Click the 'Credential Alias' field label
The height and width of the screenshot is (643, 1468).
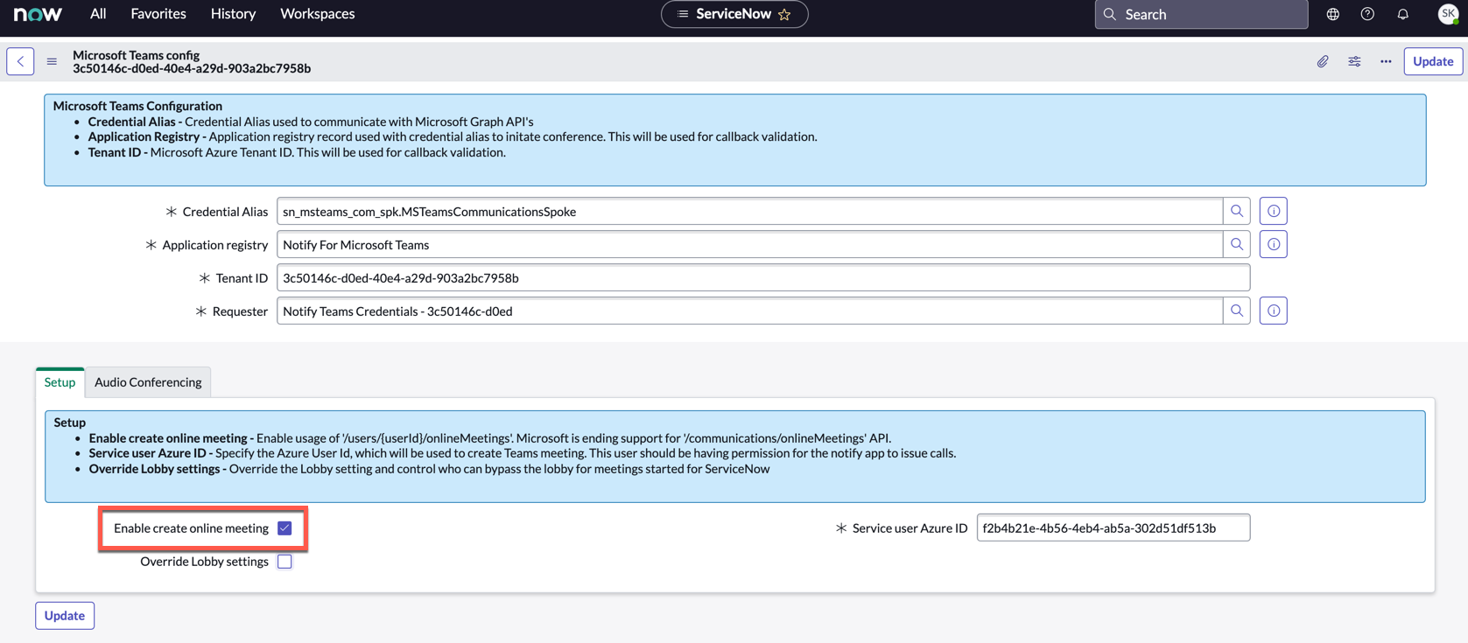coord(225,212)
